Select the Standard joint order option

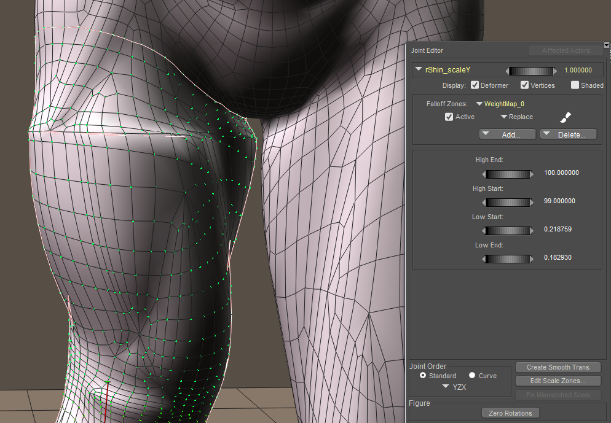click(422, 376)
